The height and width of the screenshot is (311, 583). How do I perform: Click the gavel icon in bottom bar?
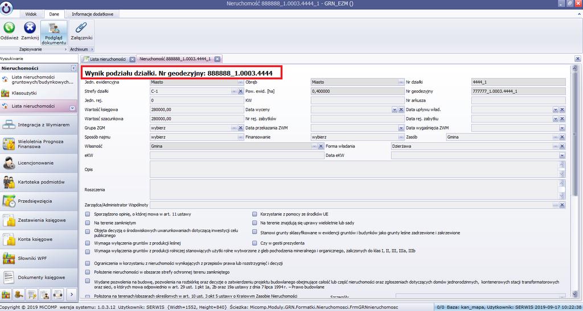[19, 295]
